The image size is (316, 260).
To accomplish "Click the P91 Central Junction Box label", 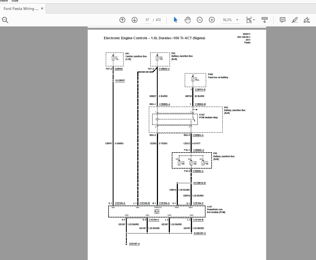I will [136, 56].
